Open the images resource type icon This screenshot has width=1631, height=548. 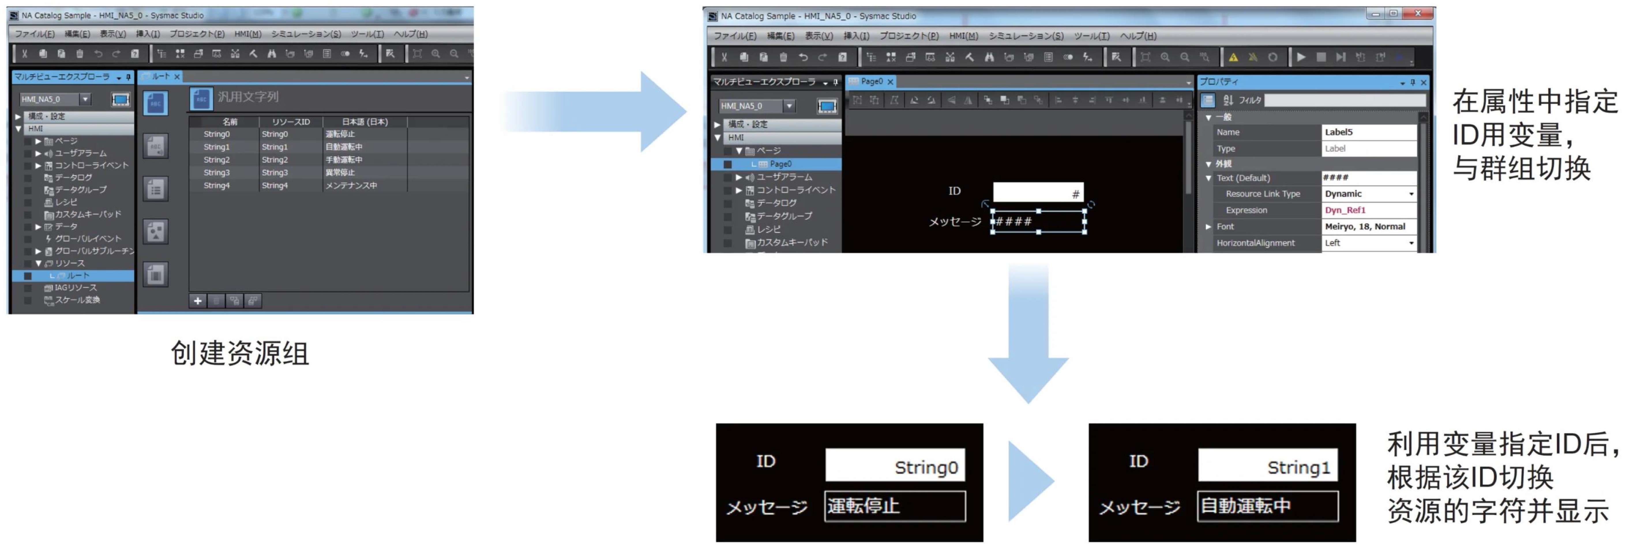[x=155, y=231]
